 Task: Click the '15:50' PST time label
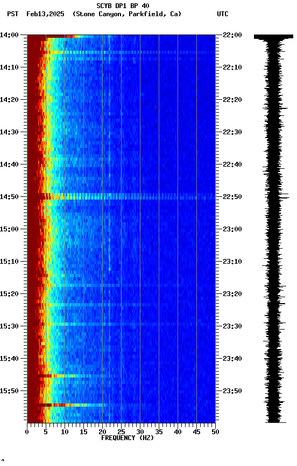[9, 392]
